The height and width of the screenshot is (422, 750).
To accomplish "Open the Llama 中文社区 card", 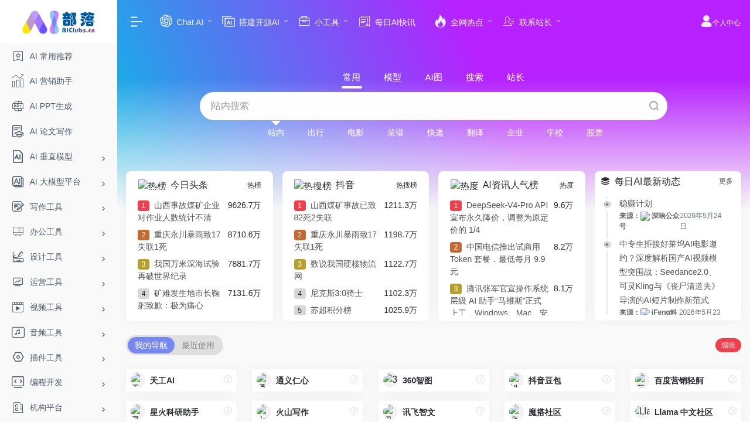I will coord(686,412).
